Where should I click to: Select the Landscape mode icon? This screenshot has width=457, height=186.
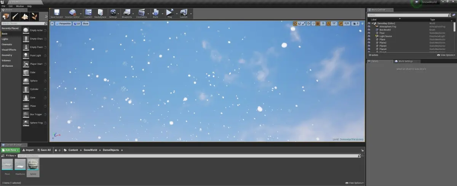[25, 16]
